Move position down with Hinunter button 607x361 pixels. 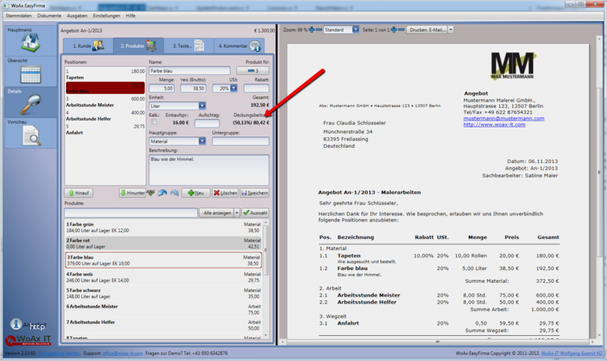point(132,193)
